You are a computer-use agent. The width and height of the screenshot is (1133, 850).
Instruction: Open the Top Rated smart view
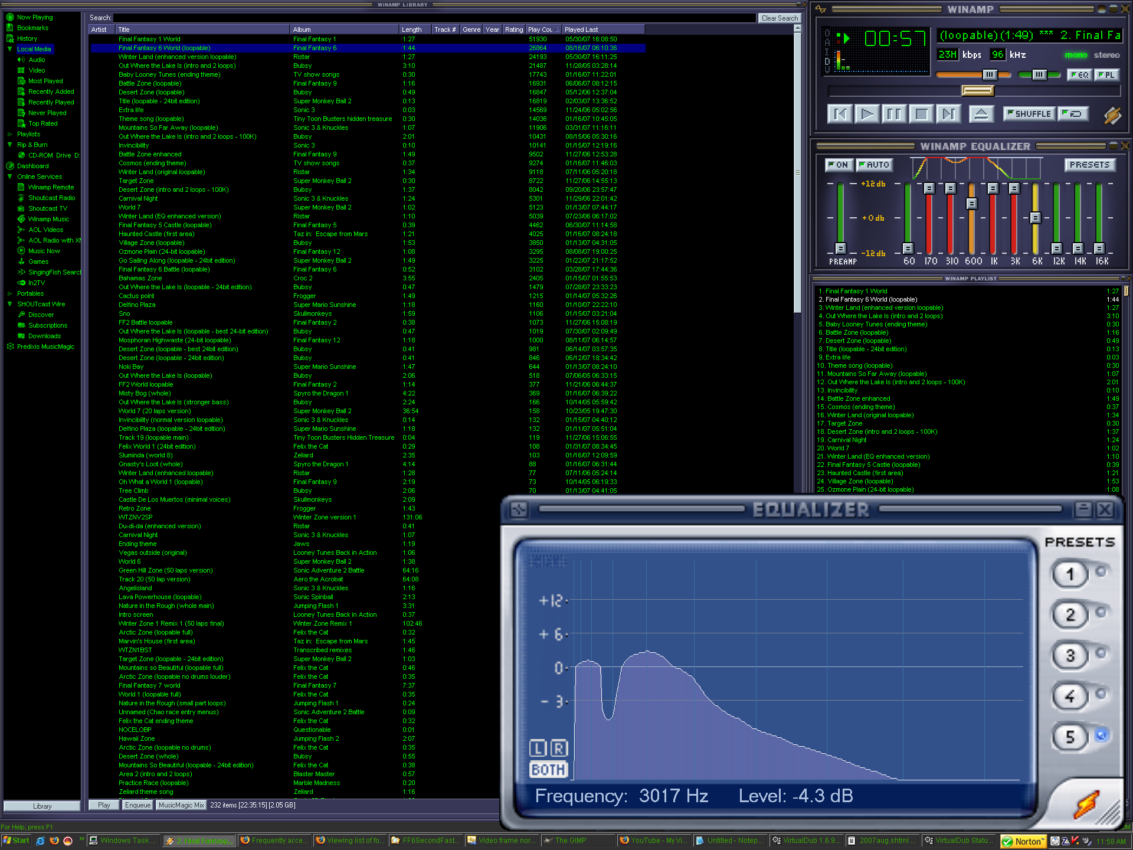43,123
